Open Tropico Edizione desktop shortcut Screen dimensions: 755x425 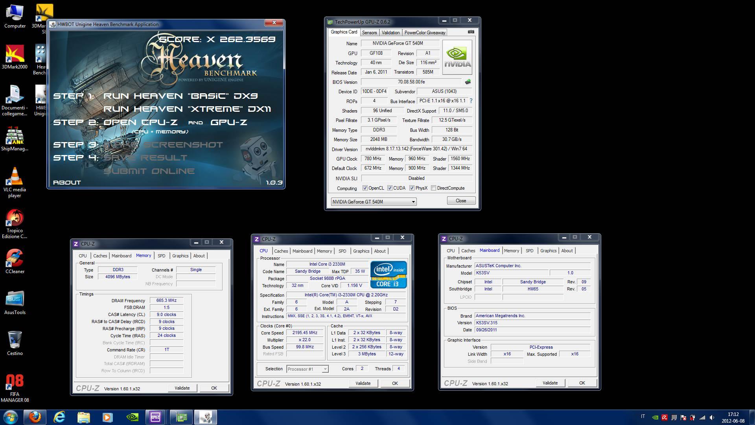pos(15,224)
